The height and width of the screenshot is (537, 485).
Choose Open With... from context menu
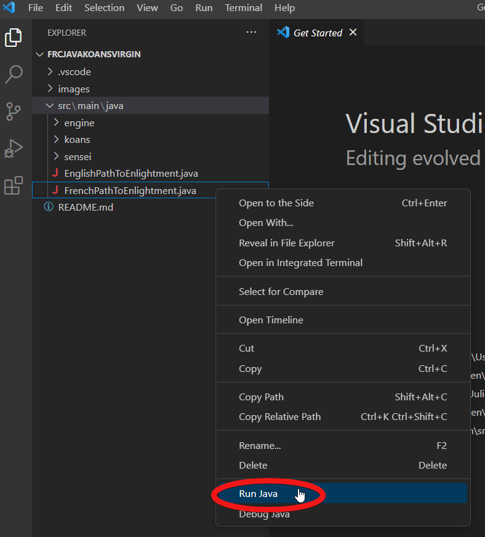point(343,223)
